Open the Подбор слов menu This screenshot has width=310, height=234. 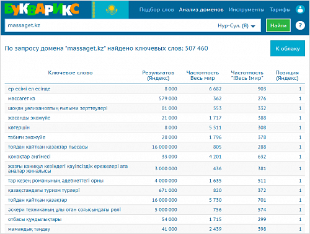[156, 10]
